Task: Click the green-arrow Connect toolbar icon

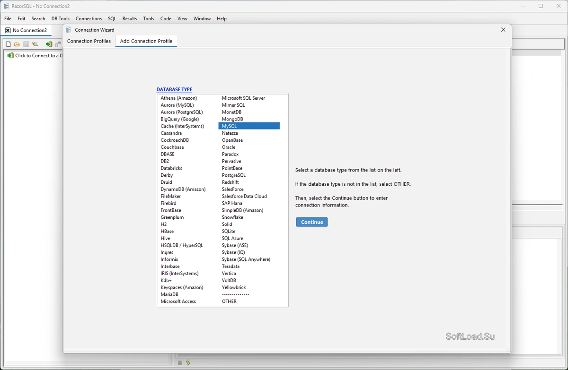Action: (49, 44)
